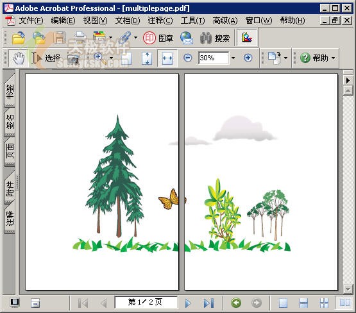Click the Create PDF from web page icon
The width and height of the screenshot is (356, 313).
39,38
